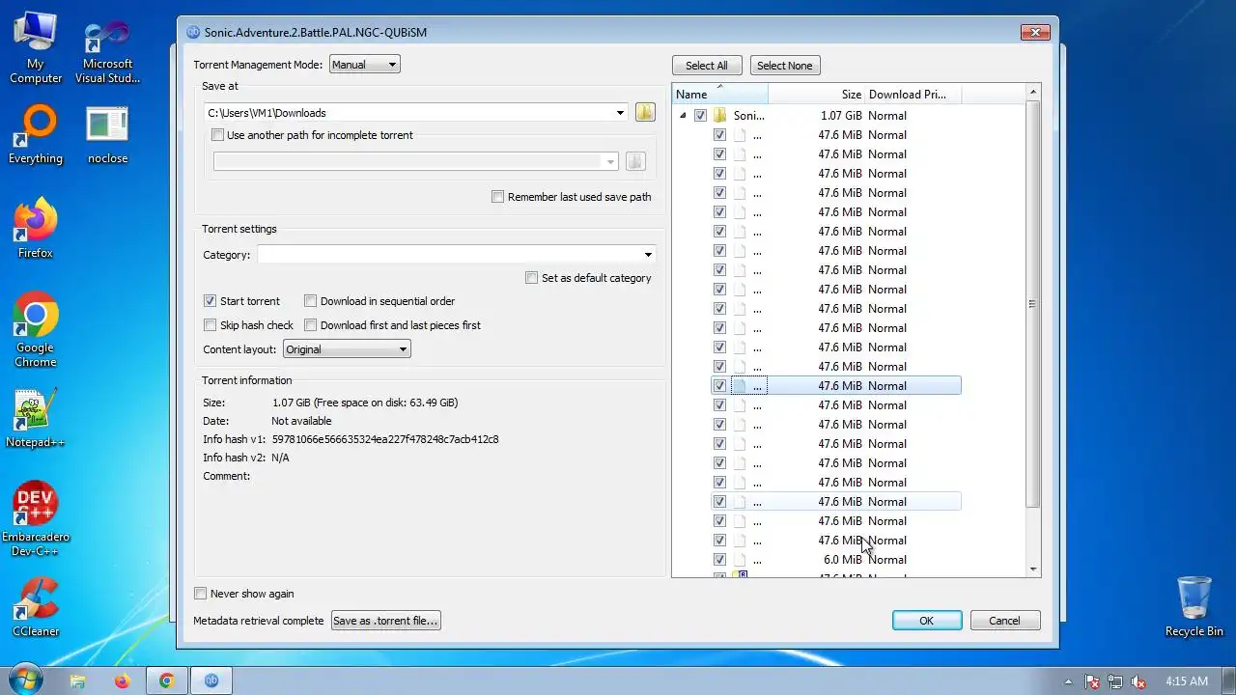Select Google Chrome desktop shortcut
The height and width of the screenshot is (695, 1236).
36,329
